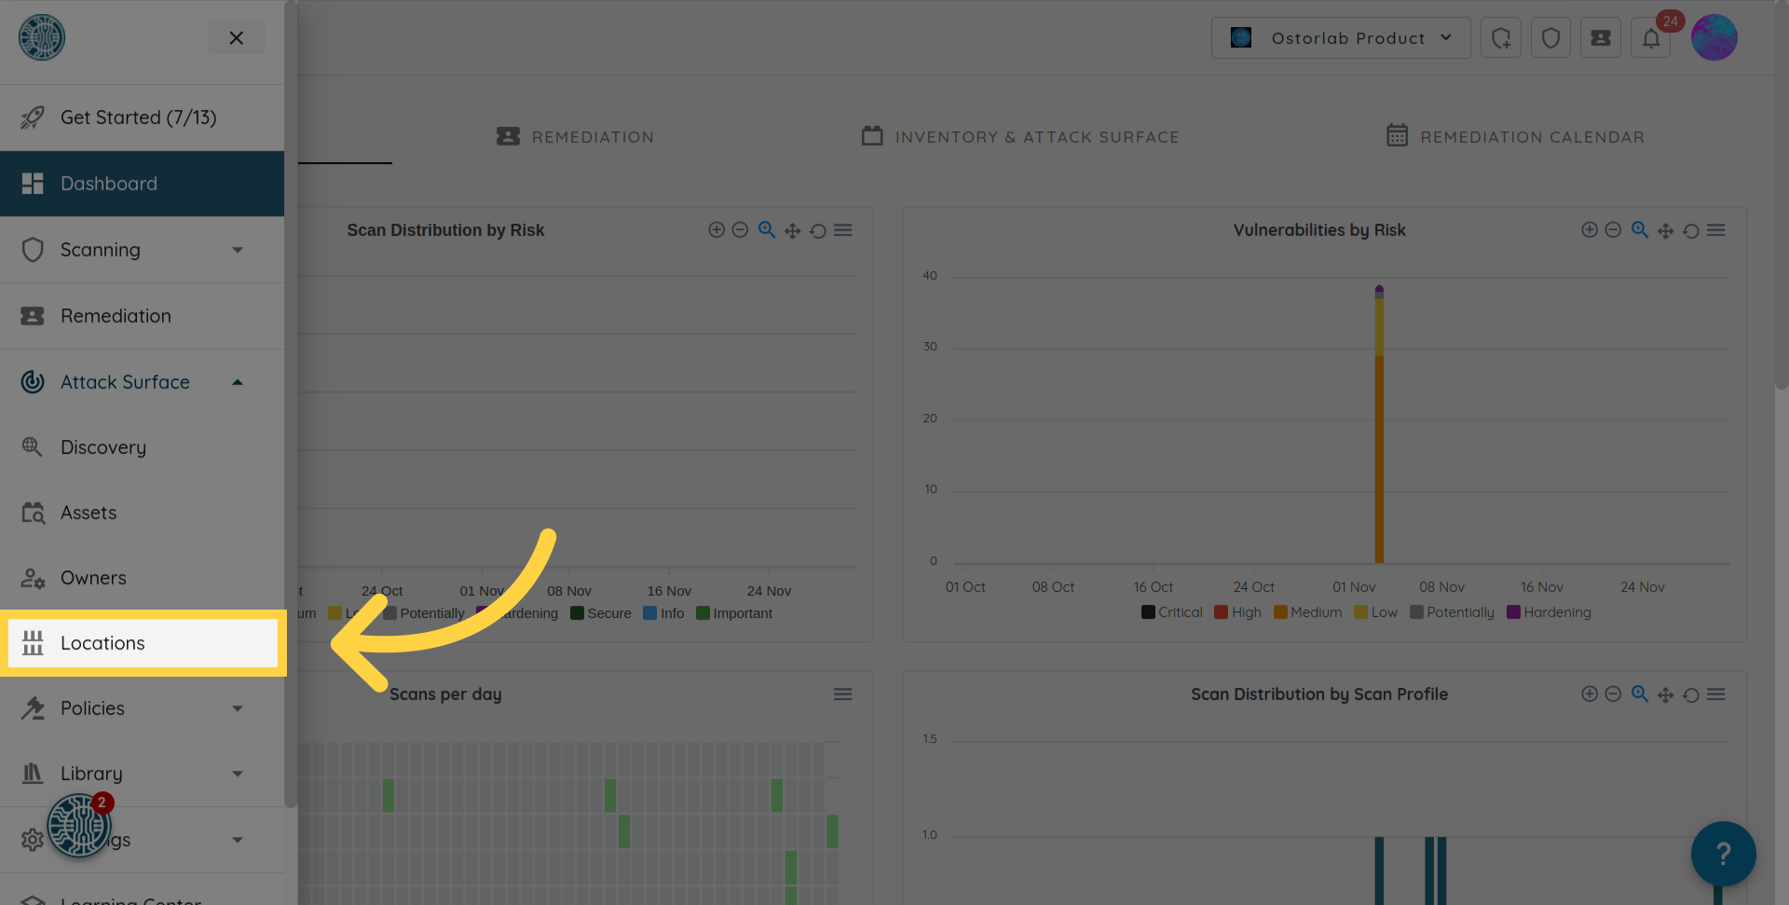Click the new scan icon in header
1789x905 pixels.
pos(1500,38)
